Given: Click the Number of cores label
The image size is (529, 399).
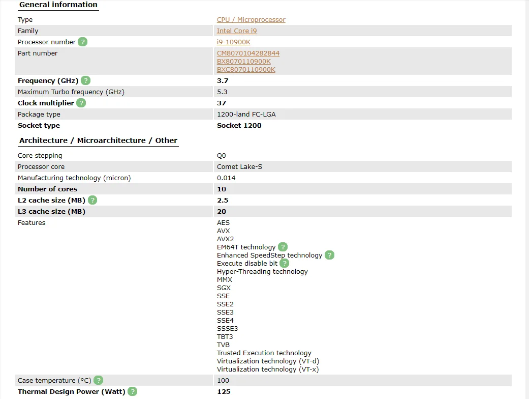Looking at the screenshot, I should pyautogui.click(x=48, y=189).
